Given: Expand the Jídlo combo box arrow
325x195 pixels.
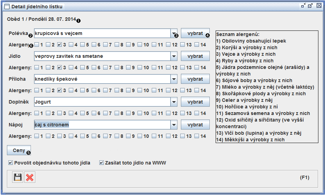Looking at the screenshot, I should pos(174,56).
